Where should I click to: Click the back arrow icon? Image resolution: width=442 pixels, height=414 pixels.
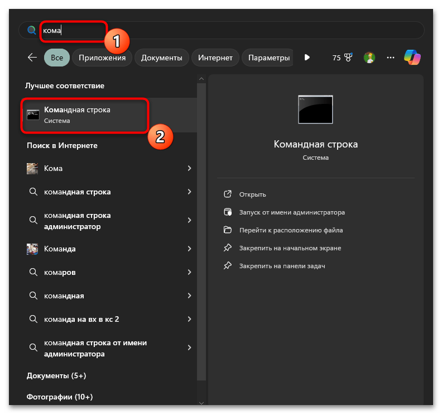pos(32,58)
